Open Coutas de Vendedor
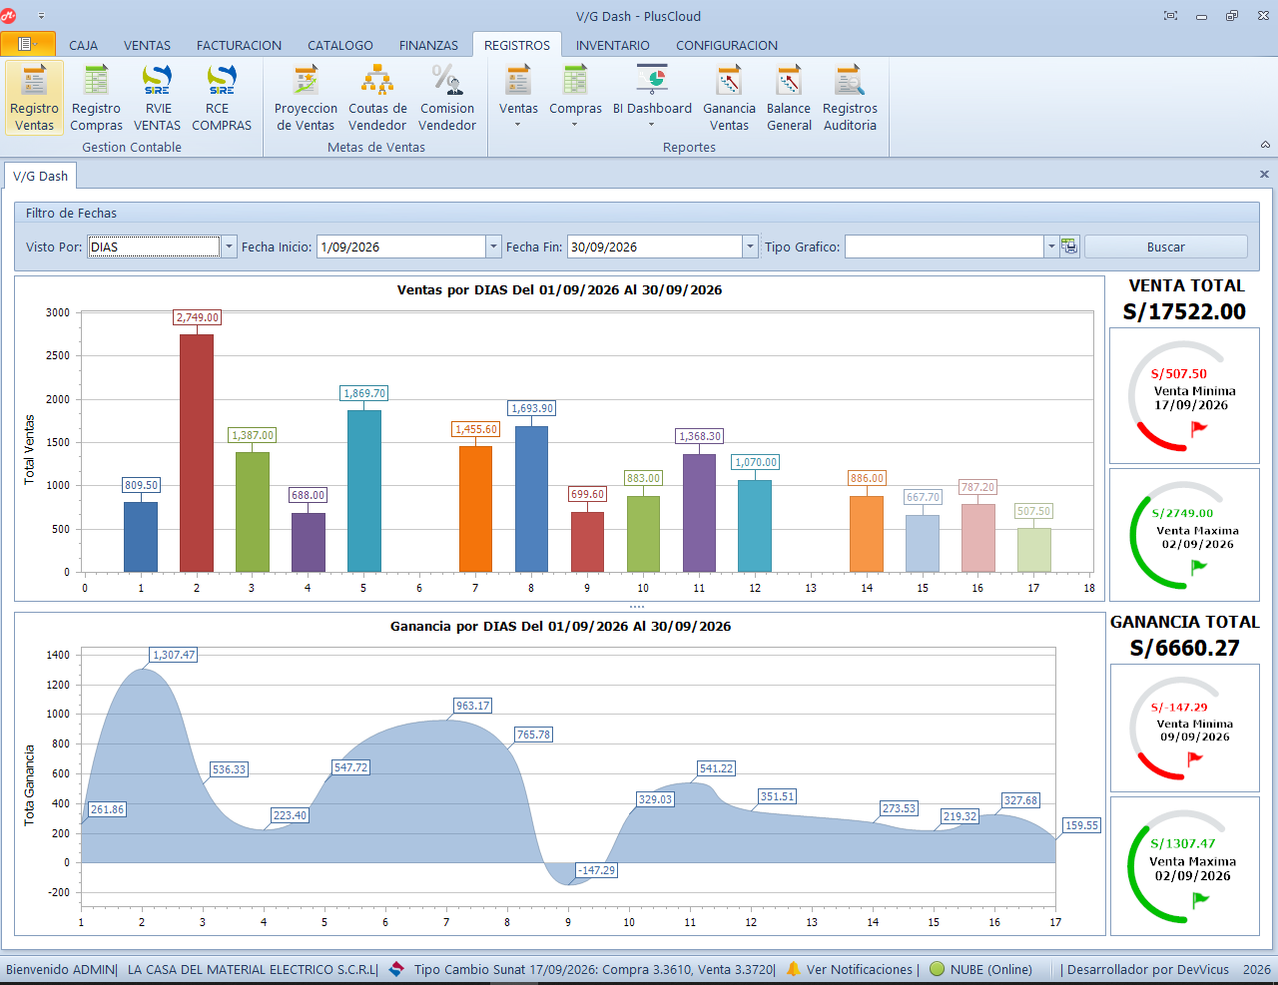The width and height of the screenshot is (1278, 985). click(377, 98)
